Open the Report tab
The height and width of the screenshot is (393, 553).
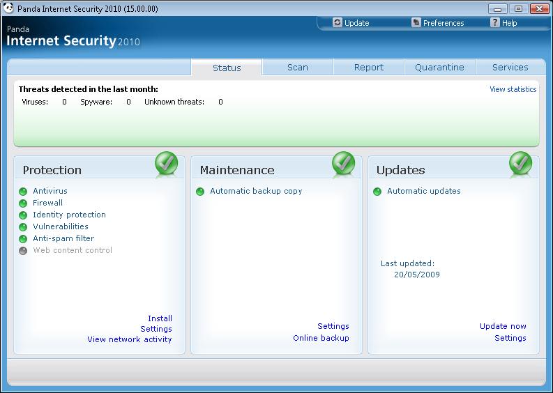[368, 67]
